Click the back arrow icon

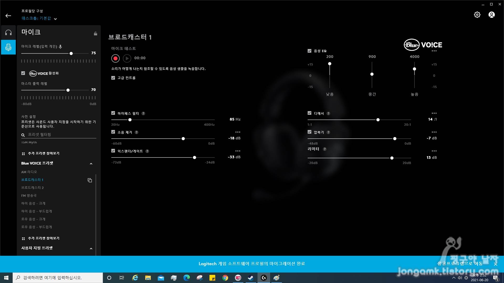click(x=8, y=16)
